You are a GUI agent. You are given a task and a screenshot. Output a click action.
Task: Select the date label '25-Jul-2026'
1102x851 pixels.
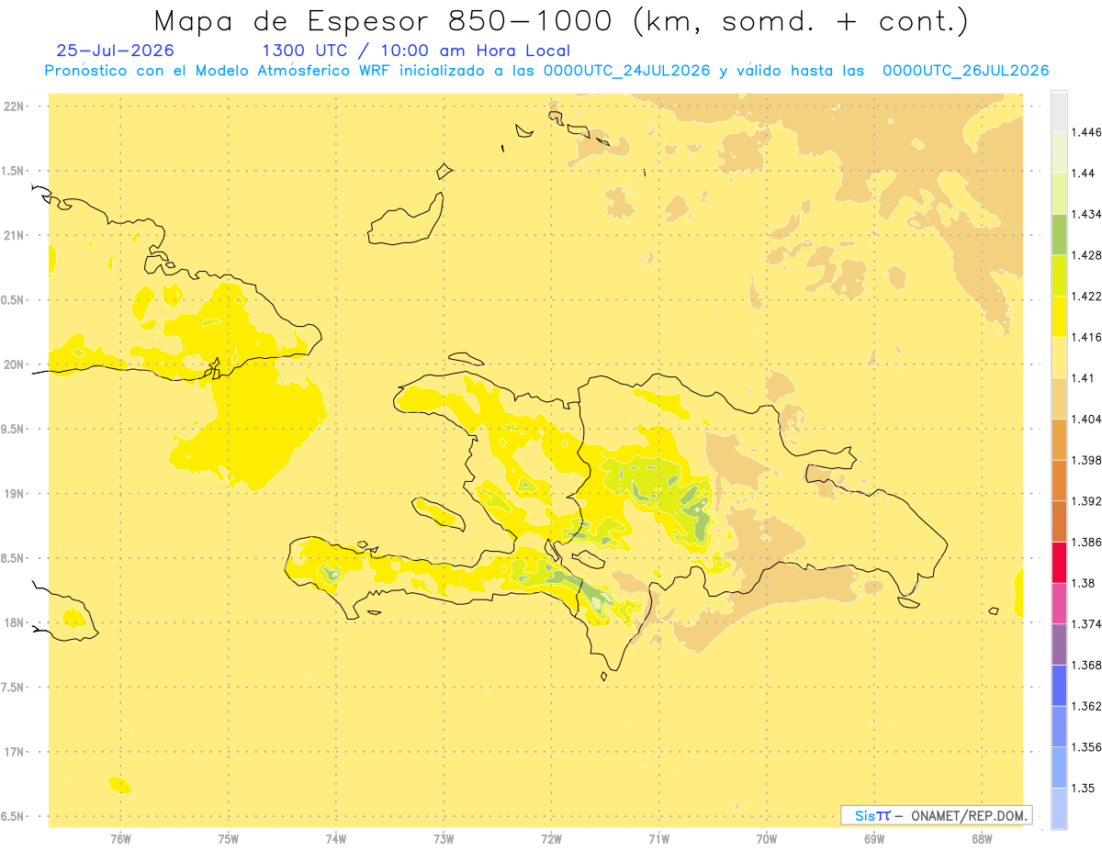[x=115, y=51]
